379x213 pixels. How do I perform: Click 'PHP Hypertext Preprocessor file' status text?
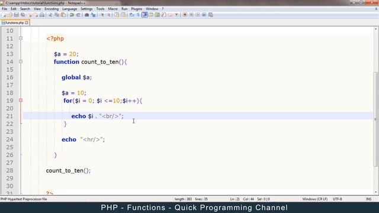pos(24,199)
